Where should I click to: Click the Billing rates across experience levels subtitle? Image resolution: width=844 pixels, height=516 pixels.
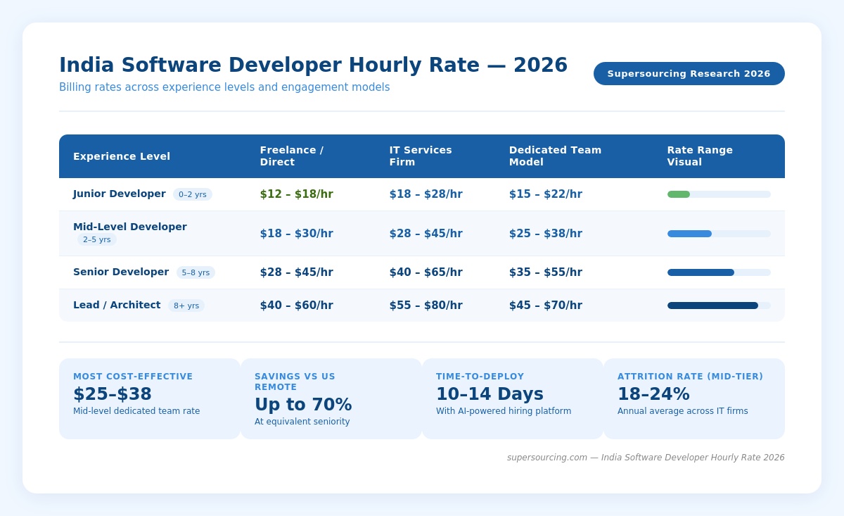(x=224, y=87)
